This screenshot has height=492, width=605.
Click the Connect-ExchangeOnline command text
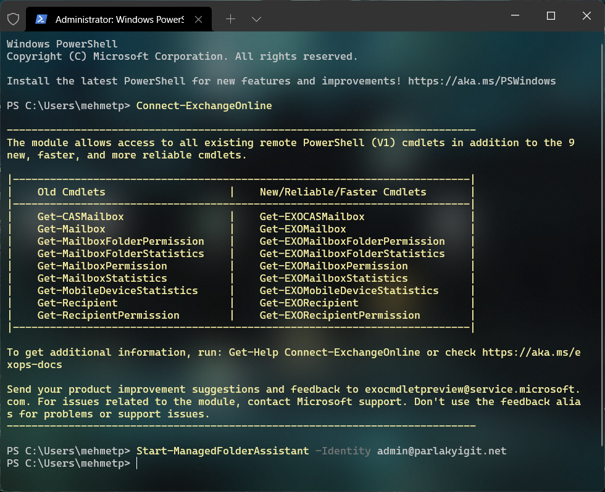click(204, 105)
